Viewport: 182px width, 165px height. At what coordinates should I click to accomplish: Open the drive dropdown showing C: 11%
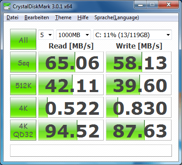click(x=133, y=35)
